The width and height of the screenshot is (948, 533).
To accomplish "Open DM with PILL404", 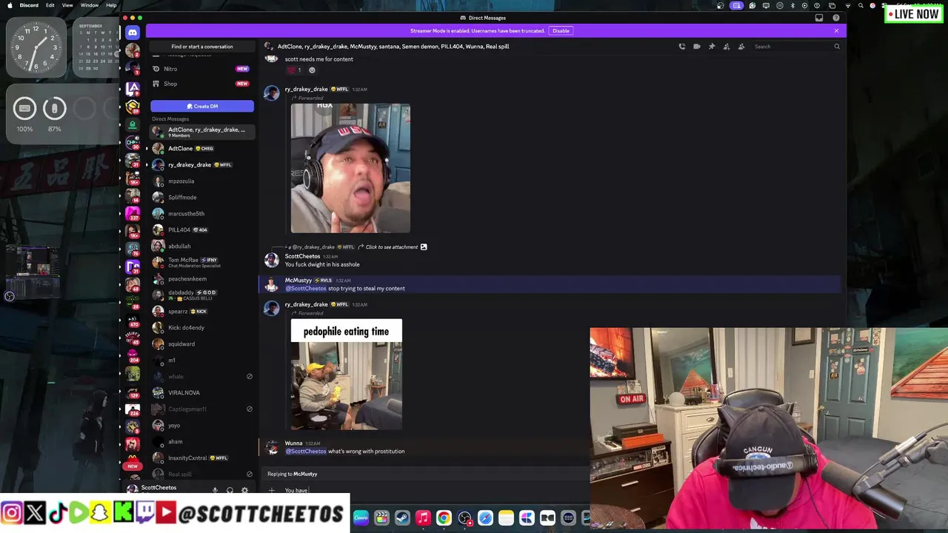I will click(202, 230).
